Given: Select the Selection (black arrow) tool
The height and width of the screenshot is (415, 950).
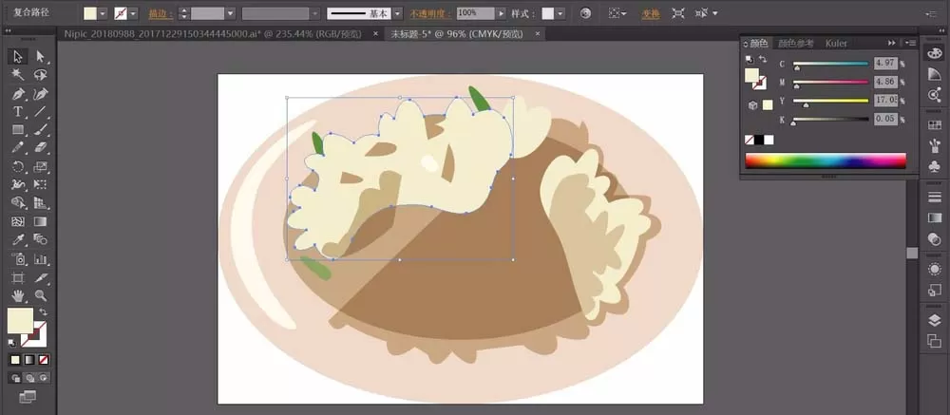Looking at the screenshot, I should pos(17,57).
